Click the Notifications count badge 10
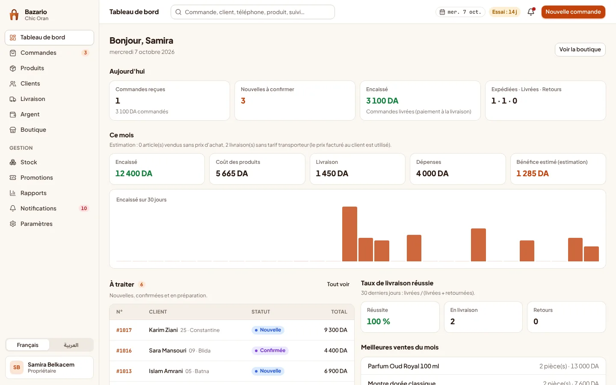 (84, 209)
